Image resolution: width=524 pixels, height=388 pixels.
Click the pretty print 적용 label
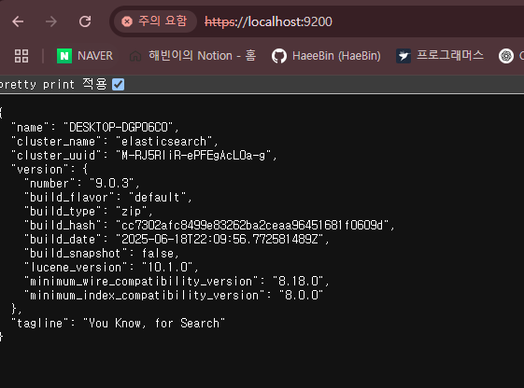pos(54,84)
